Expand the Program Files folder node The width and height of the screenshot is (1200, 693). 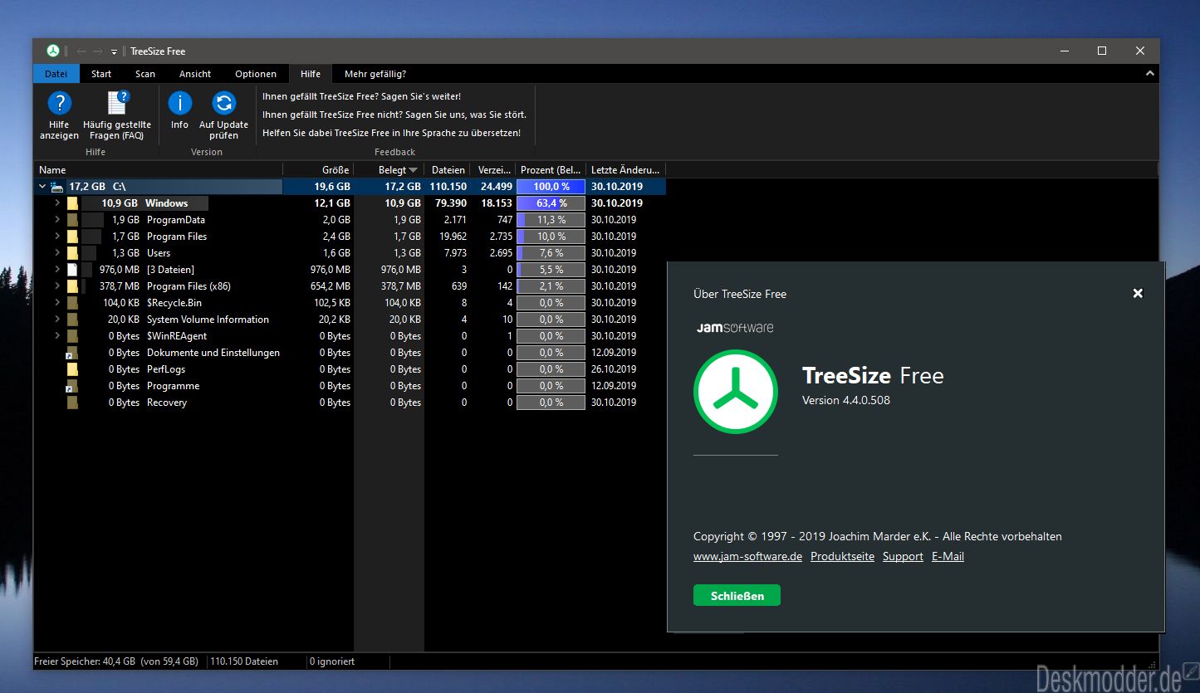[x=57, y=237]
